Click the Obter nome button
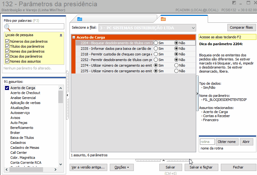The image size is (257, 175). click(x=227, y=142)
